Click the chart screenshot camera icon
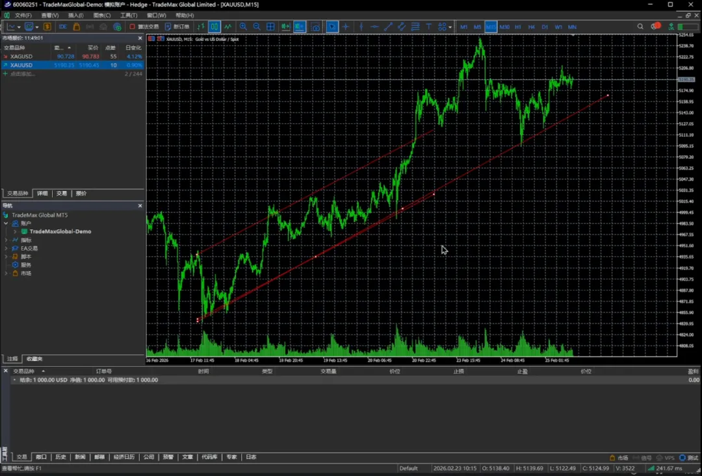702x476 pixels. coord(316,27)
